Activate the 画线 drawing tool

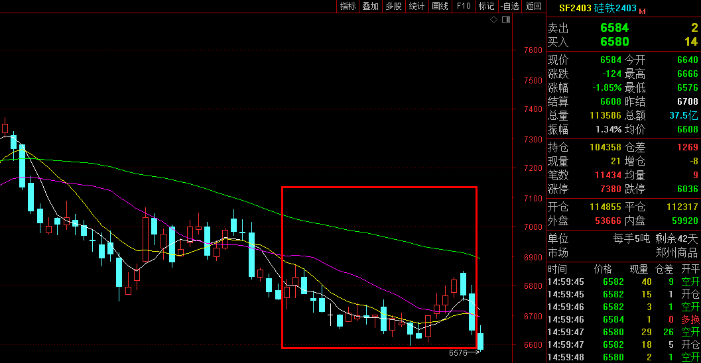tap(440, 6)
